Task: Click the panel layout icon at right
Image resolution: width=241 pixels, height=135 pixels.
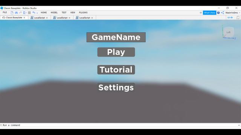Action: pyautogui.click(x=238, y=18)
